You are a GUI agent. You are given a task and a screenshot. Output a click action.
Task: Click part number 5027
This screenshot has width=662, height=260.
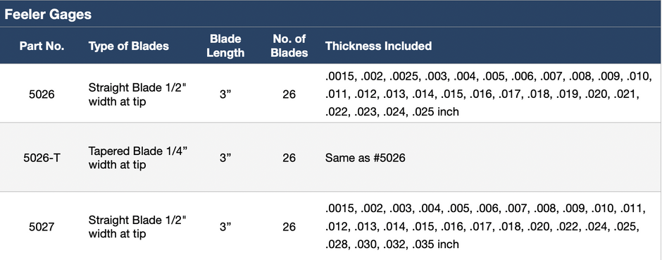pyautogui.click(x=42, y=227)
